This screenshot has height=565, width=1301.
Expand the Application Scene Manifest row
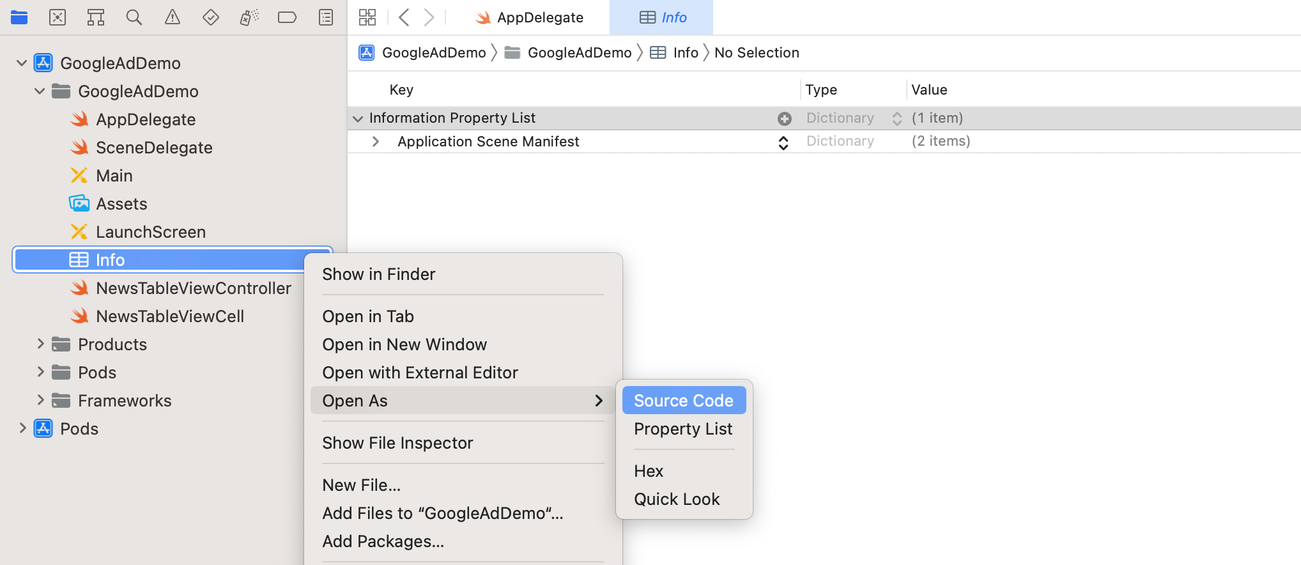pos(376,141)
